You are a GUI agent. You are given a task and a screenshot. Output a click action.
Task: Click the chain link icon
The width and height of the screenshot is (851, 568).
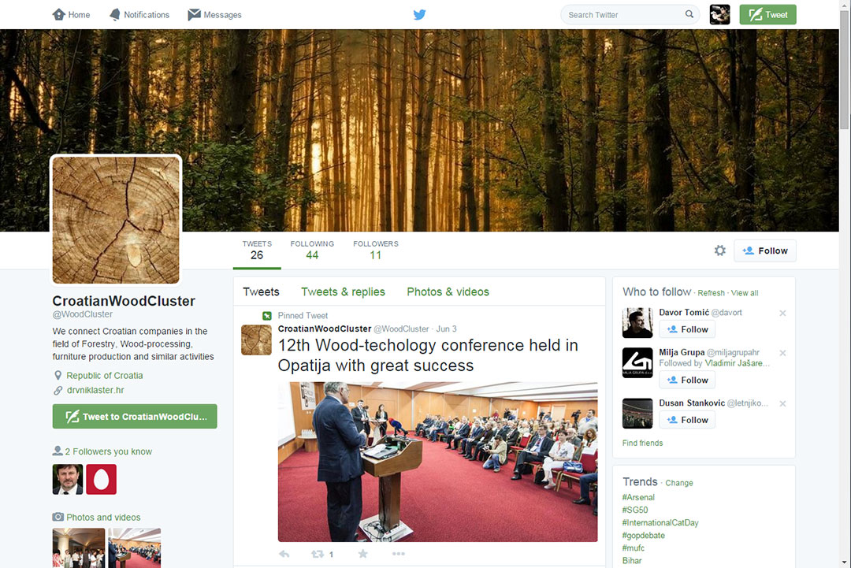pyautogui.click(x=58, y=390)
